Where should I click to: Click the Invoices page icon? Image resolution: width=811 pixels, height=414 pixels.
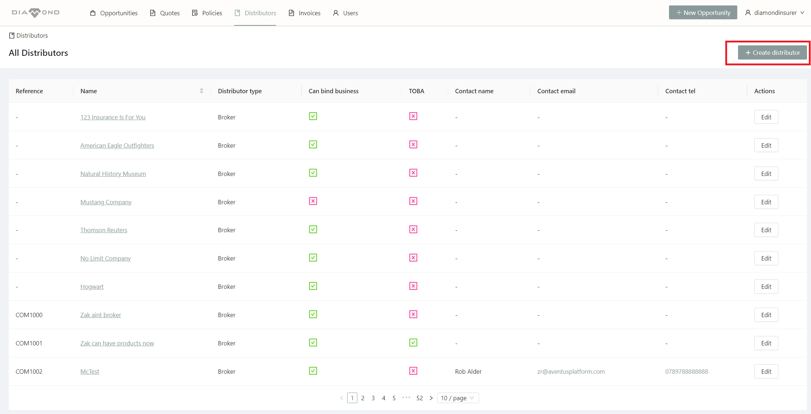pyautogui.click(x=291, y=13)
